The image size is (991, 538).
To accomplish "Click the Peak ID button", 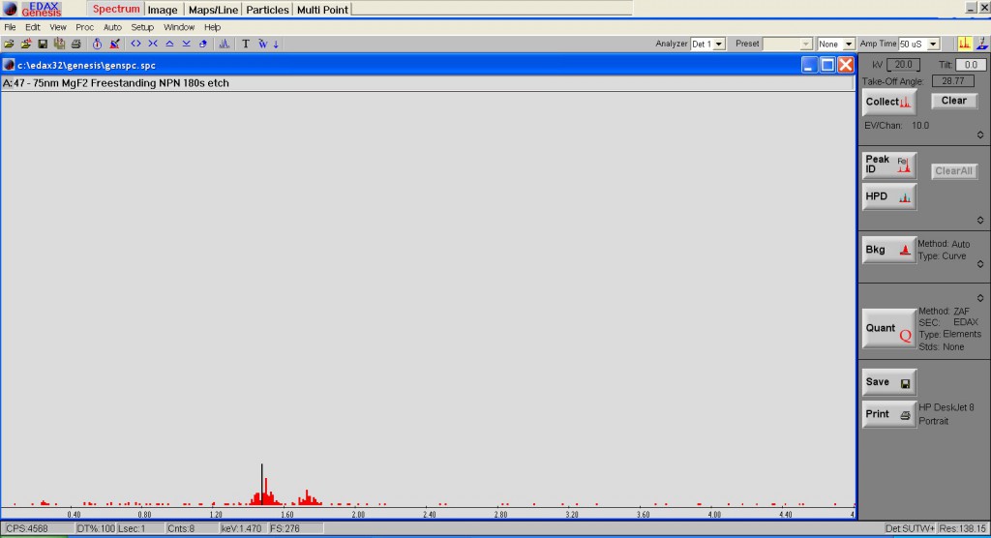I will [x=888, y=164].
